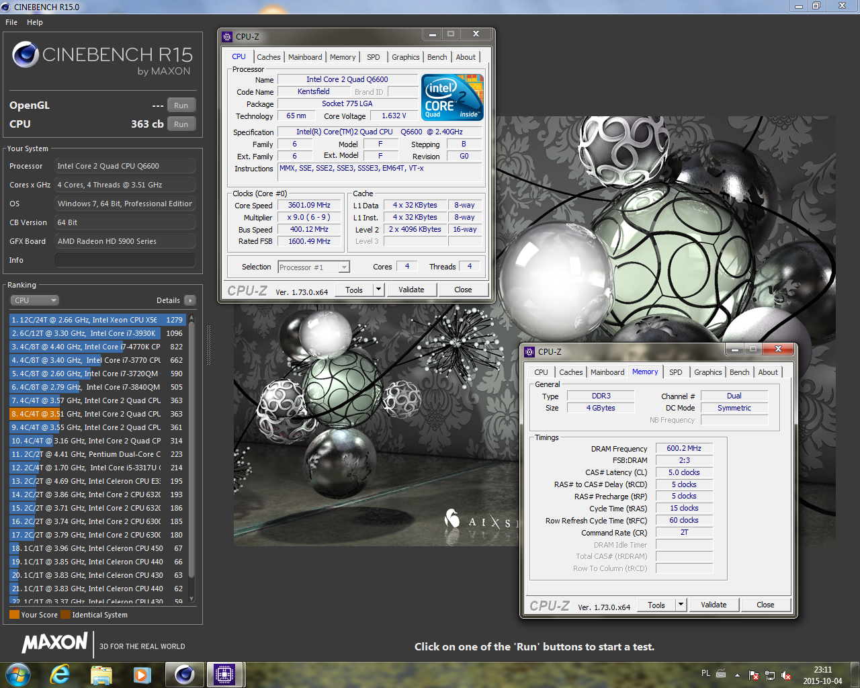Open Bench tab in lower CPU-Z window
The width and height of the screenshot is (860, 688).
click(x=740, y=372)
